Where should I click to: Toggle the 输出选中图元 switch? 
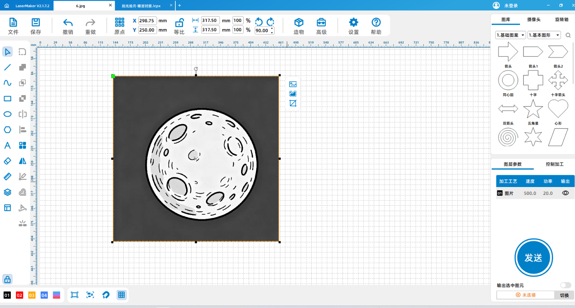tap(565, 285)
